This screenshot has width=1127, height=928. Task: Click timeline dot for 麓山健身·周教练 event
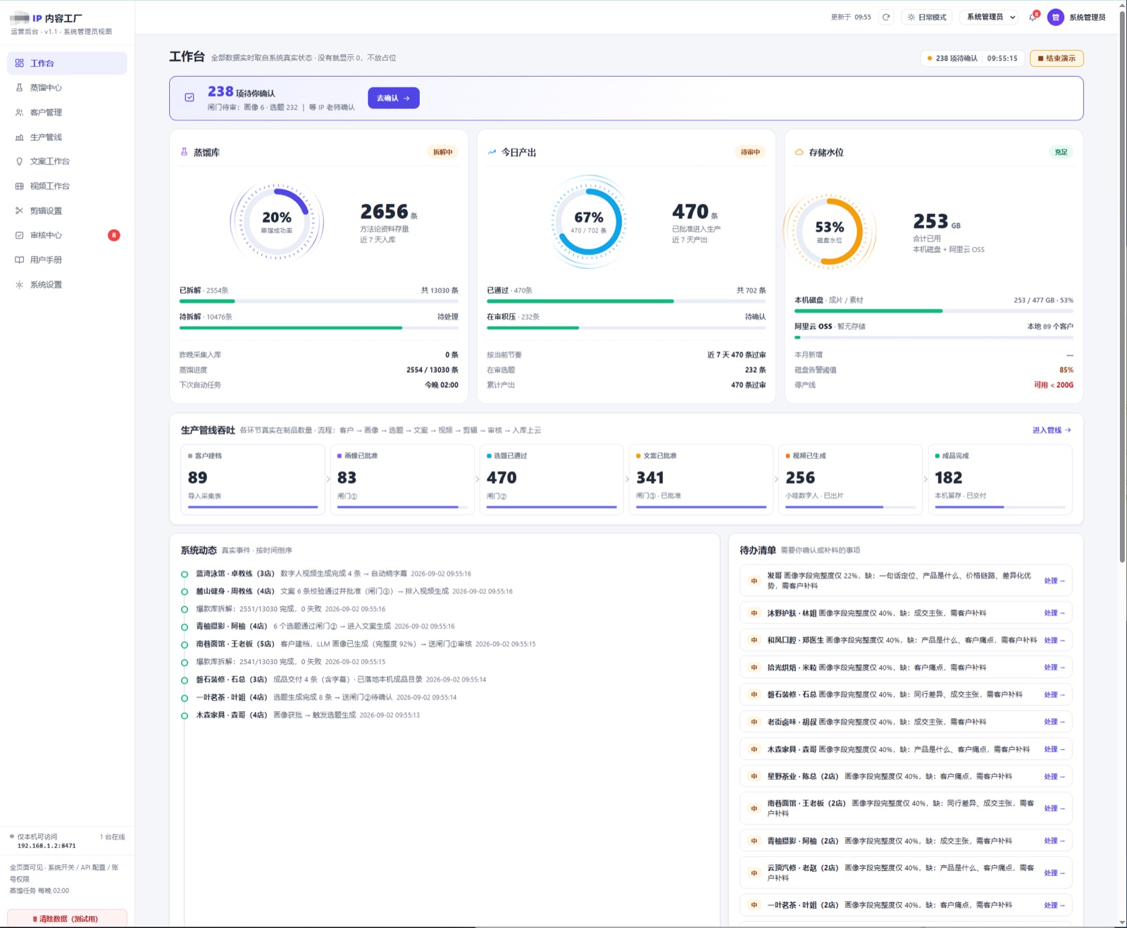tap(185, 591)
